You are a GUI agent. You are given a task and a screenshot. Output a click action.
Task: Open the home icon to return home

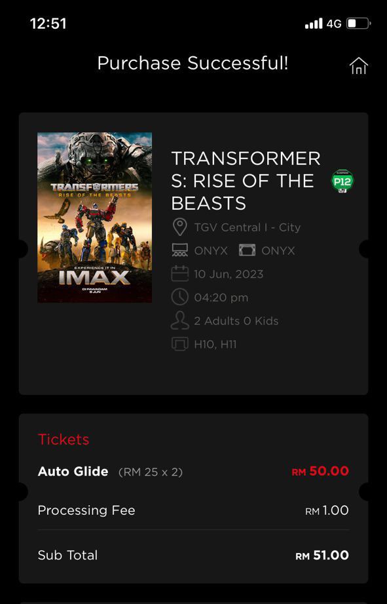(359, 66)
